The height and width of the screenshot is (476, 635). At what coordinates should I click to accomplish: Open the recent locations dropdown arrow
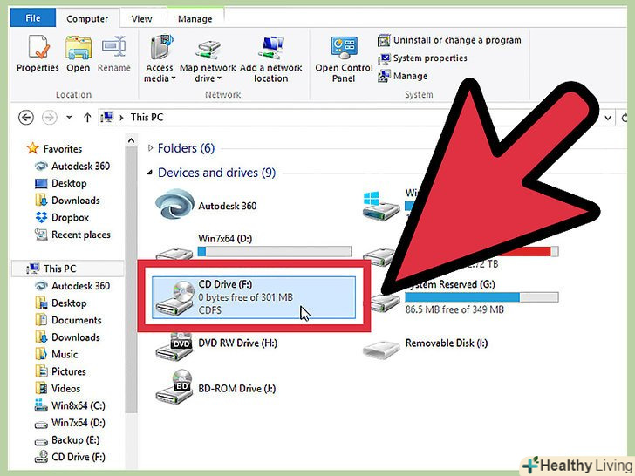point(69,118)
